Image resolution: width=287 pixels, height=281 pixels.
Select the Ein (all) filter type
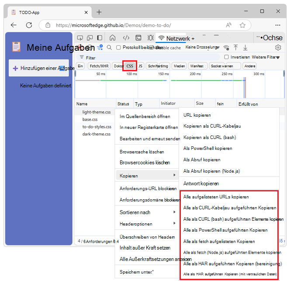tap(80, 66)
